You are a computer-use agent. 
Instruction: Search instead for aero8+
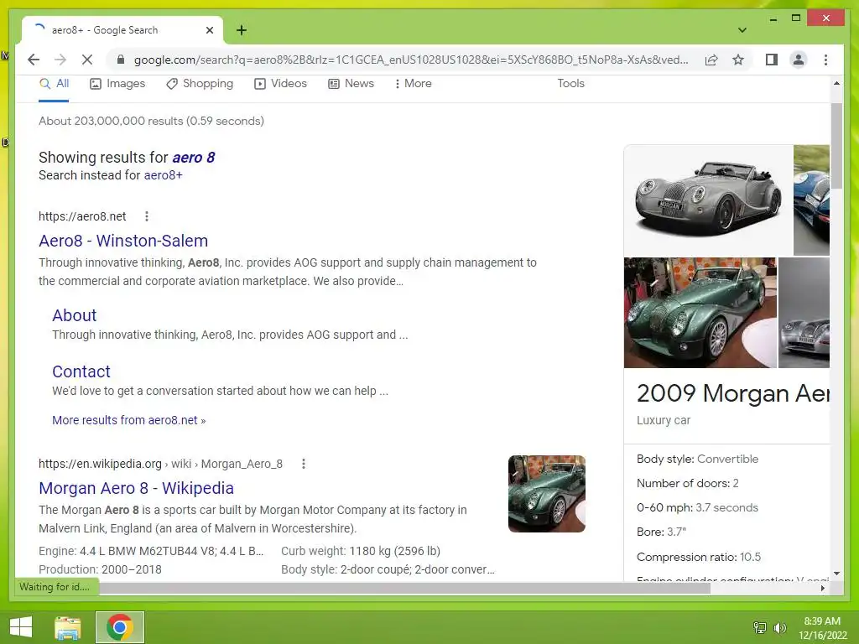pyautogui.click(x=164, y=175)
